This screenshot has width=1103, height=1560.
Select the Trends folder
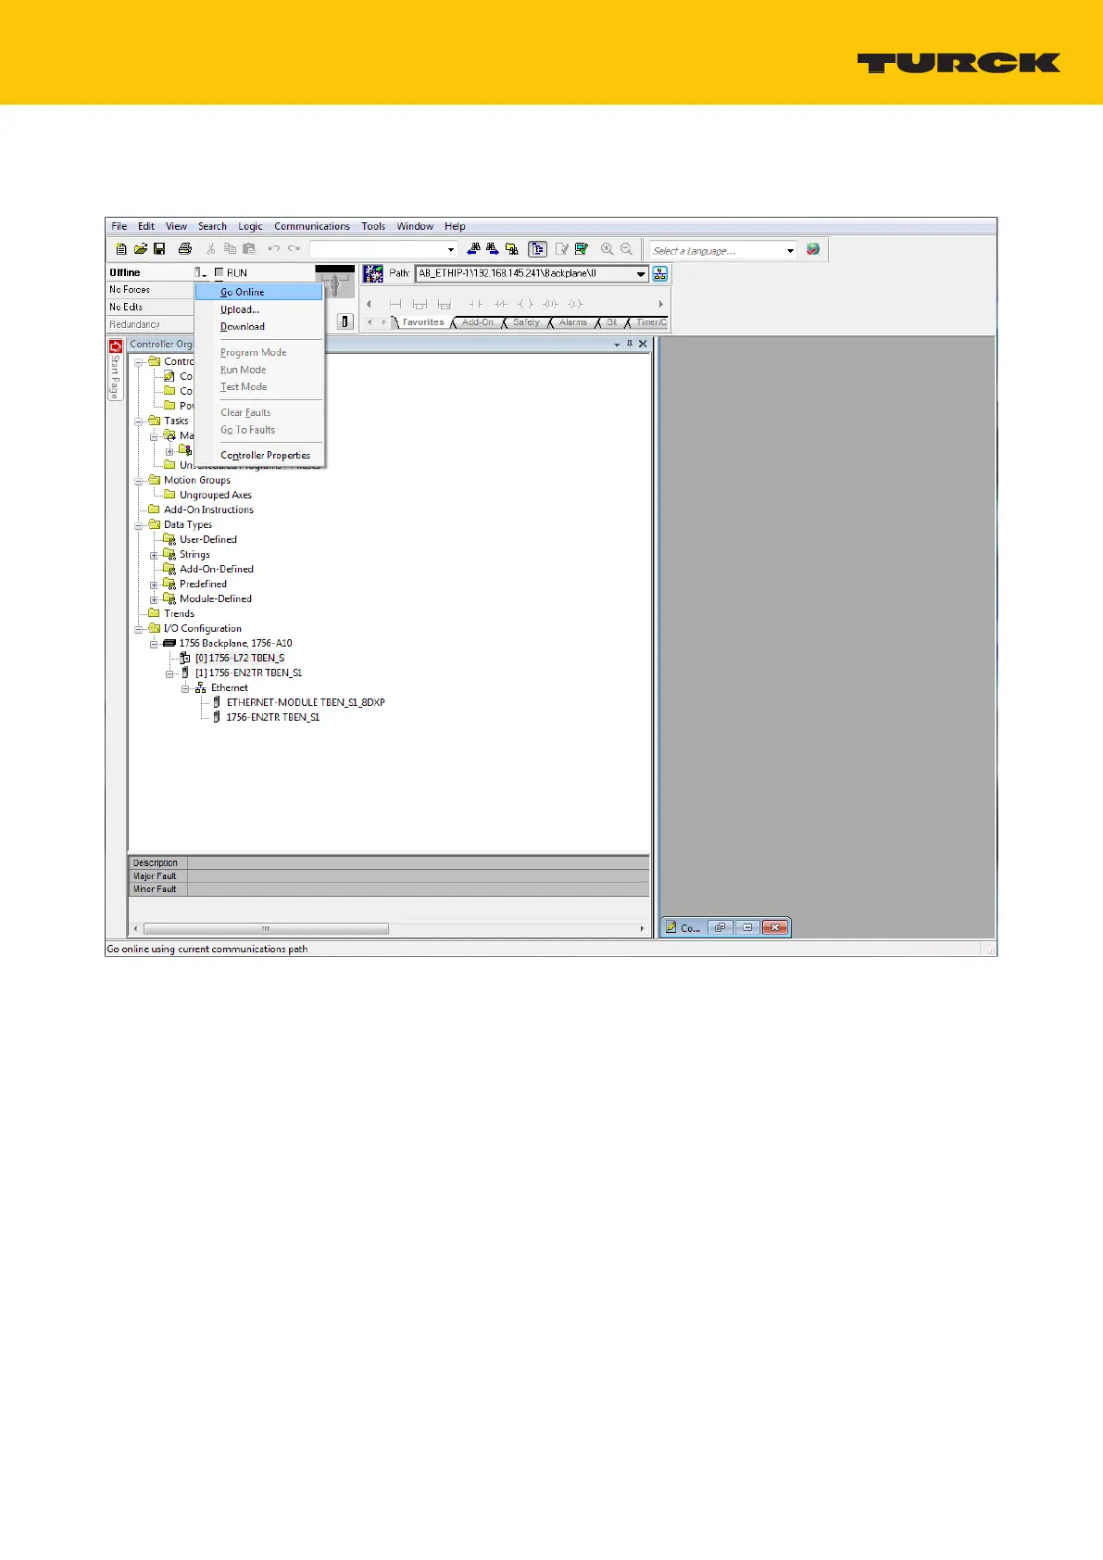point(179,614)
